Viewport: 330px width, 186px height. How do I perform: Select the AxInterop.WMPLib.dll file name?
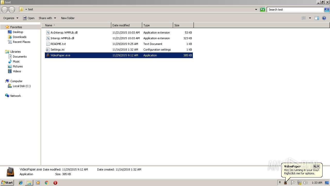64,33
